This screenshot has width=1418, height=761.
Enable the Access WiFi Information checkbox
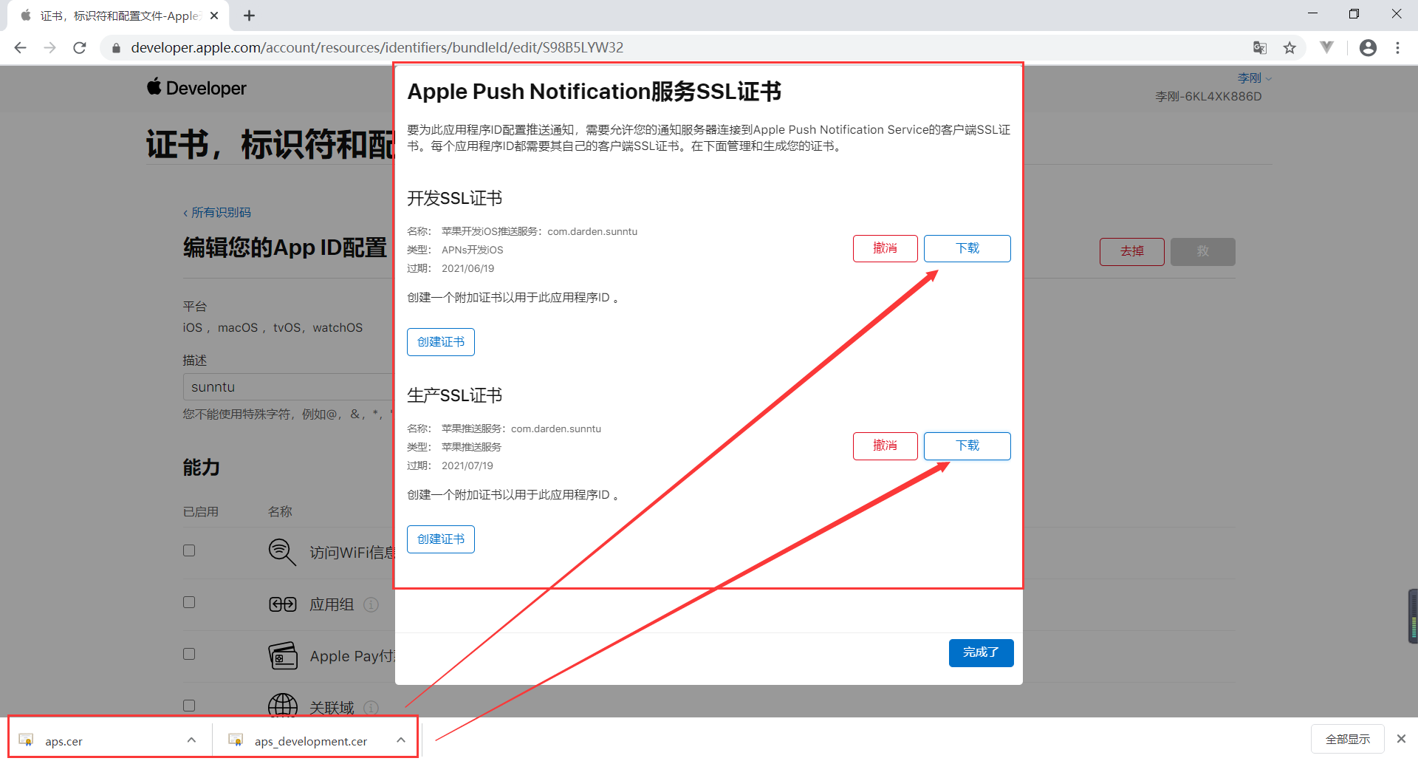tap(189, 550)
